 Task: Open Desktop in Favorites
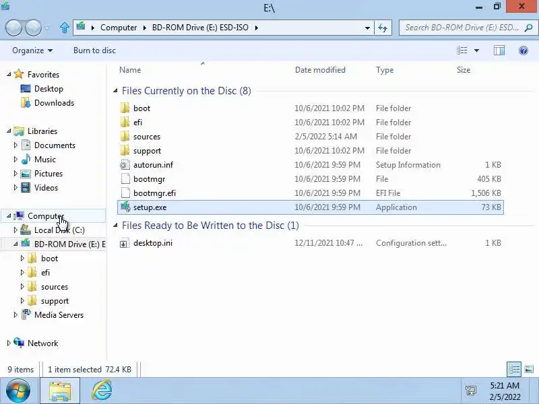point(49,89)
